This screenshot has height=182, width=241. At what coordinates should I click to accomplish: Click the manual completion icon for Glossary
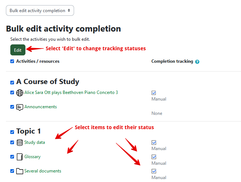[x=154, y=157]
